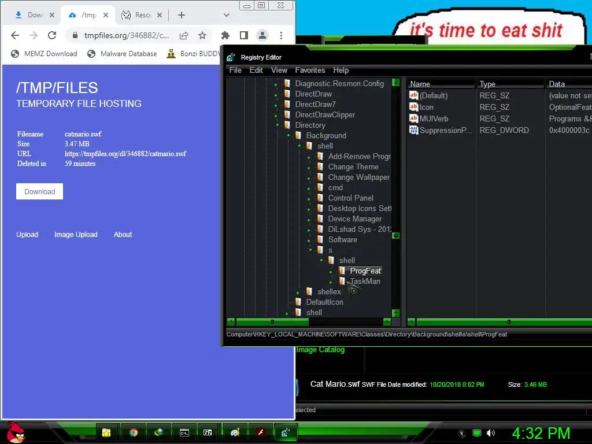Select the MUIVerb registry value
The image size is (592, 444).
tap(434, 119)
